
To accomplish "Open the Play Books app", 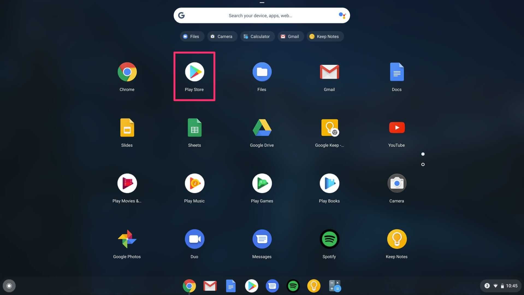I will tap(329, 183).
